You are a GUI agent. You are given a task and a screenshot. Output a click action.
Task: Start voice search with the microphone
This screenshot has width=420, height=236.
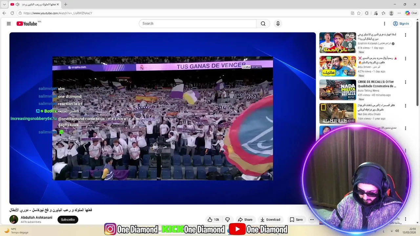point(278,24)
